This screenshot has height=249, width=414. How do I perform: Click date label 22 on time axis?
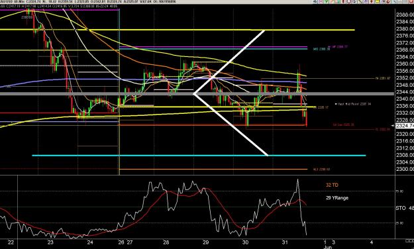click(x=11, y=242)
